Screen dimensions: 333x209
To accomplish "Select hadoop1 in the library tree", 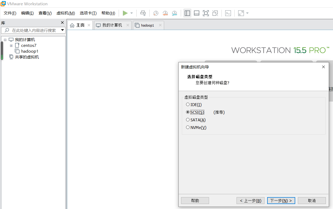I will coord(30,51).
